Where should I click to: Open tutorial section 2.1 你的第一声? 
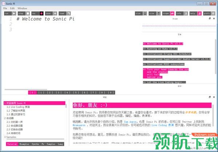coord(15,122)
